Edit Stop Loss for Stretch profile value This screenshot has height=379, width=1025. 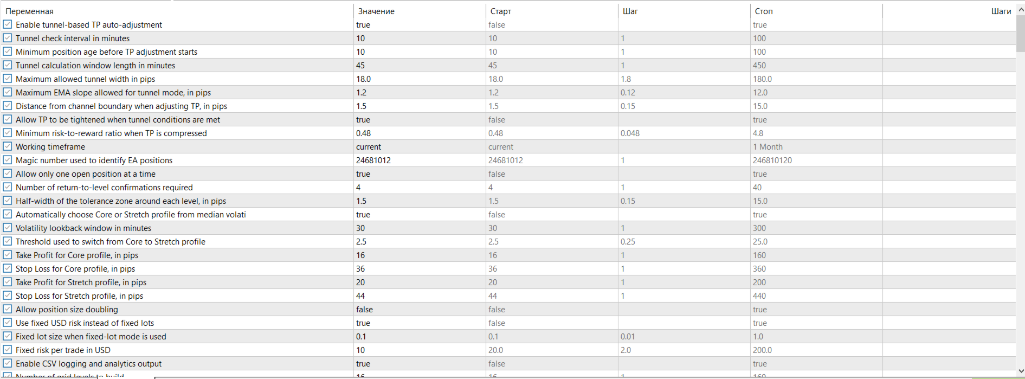point(420,296)
